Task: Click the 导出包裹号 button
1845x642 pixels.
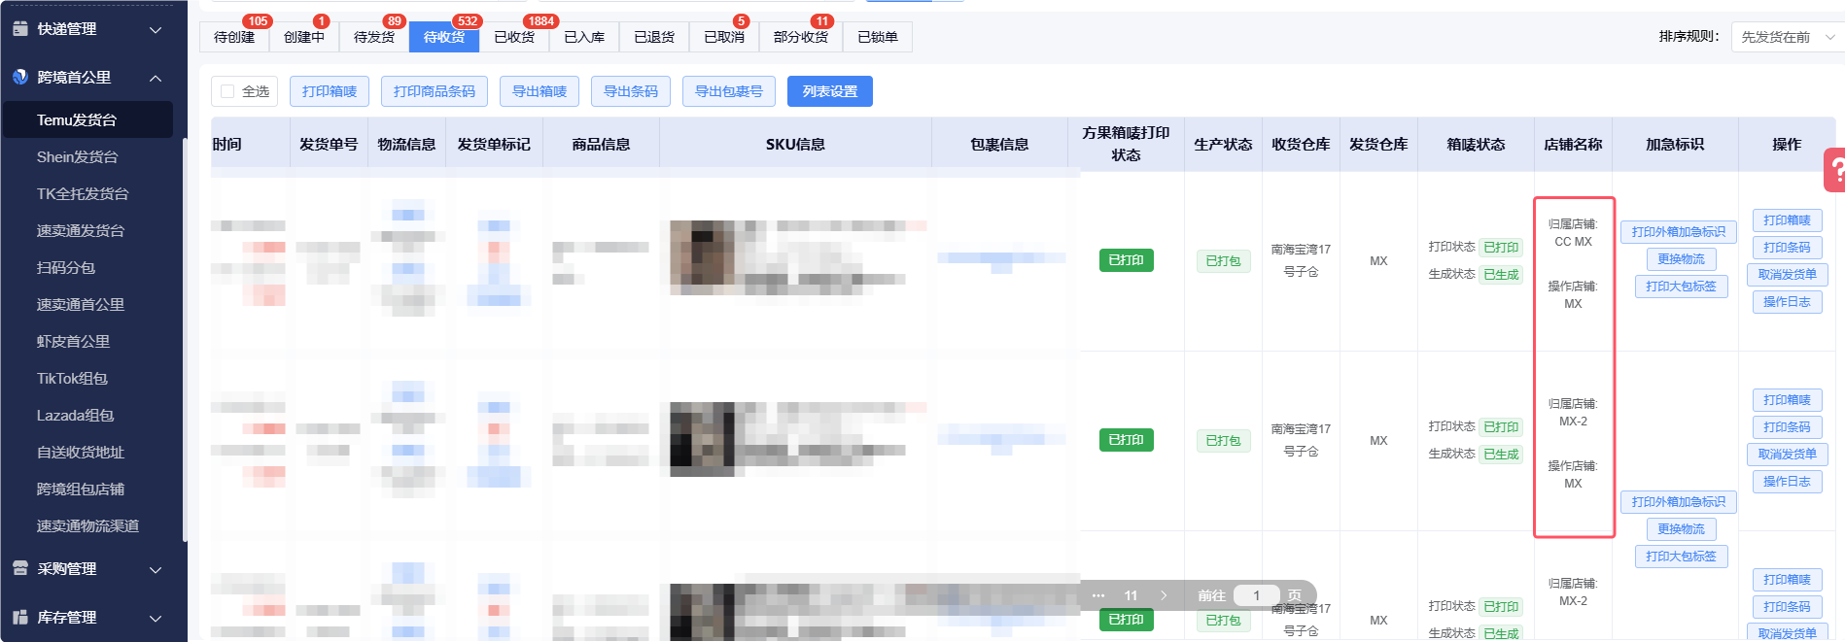Action: click(729, 91)
